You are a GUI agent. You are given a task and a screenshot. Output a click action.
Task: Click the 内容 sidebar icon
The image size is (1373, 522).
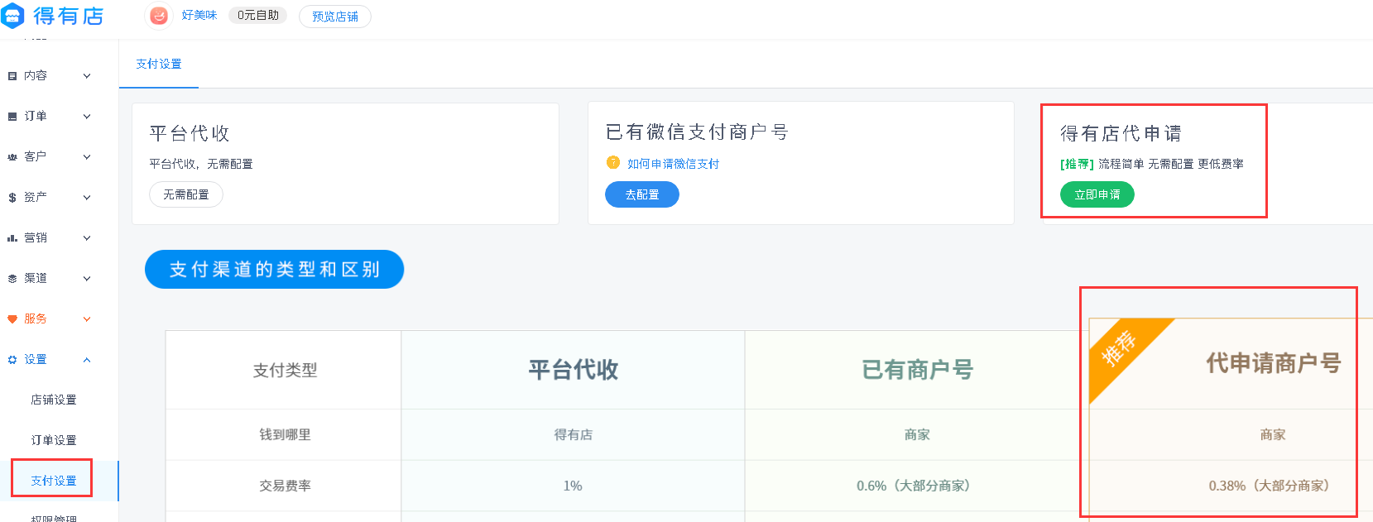click(x=12, y=76)
